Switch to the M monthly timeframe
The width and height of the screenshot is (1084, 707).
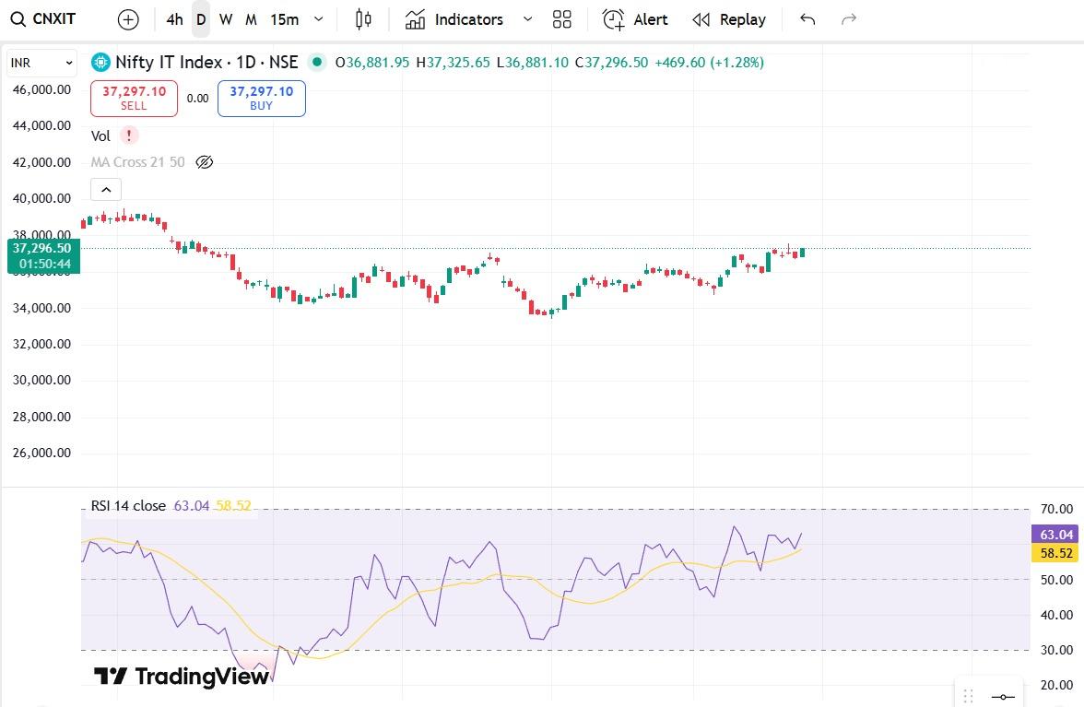(x=251, y=20)
